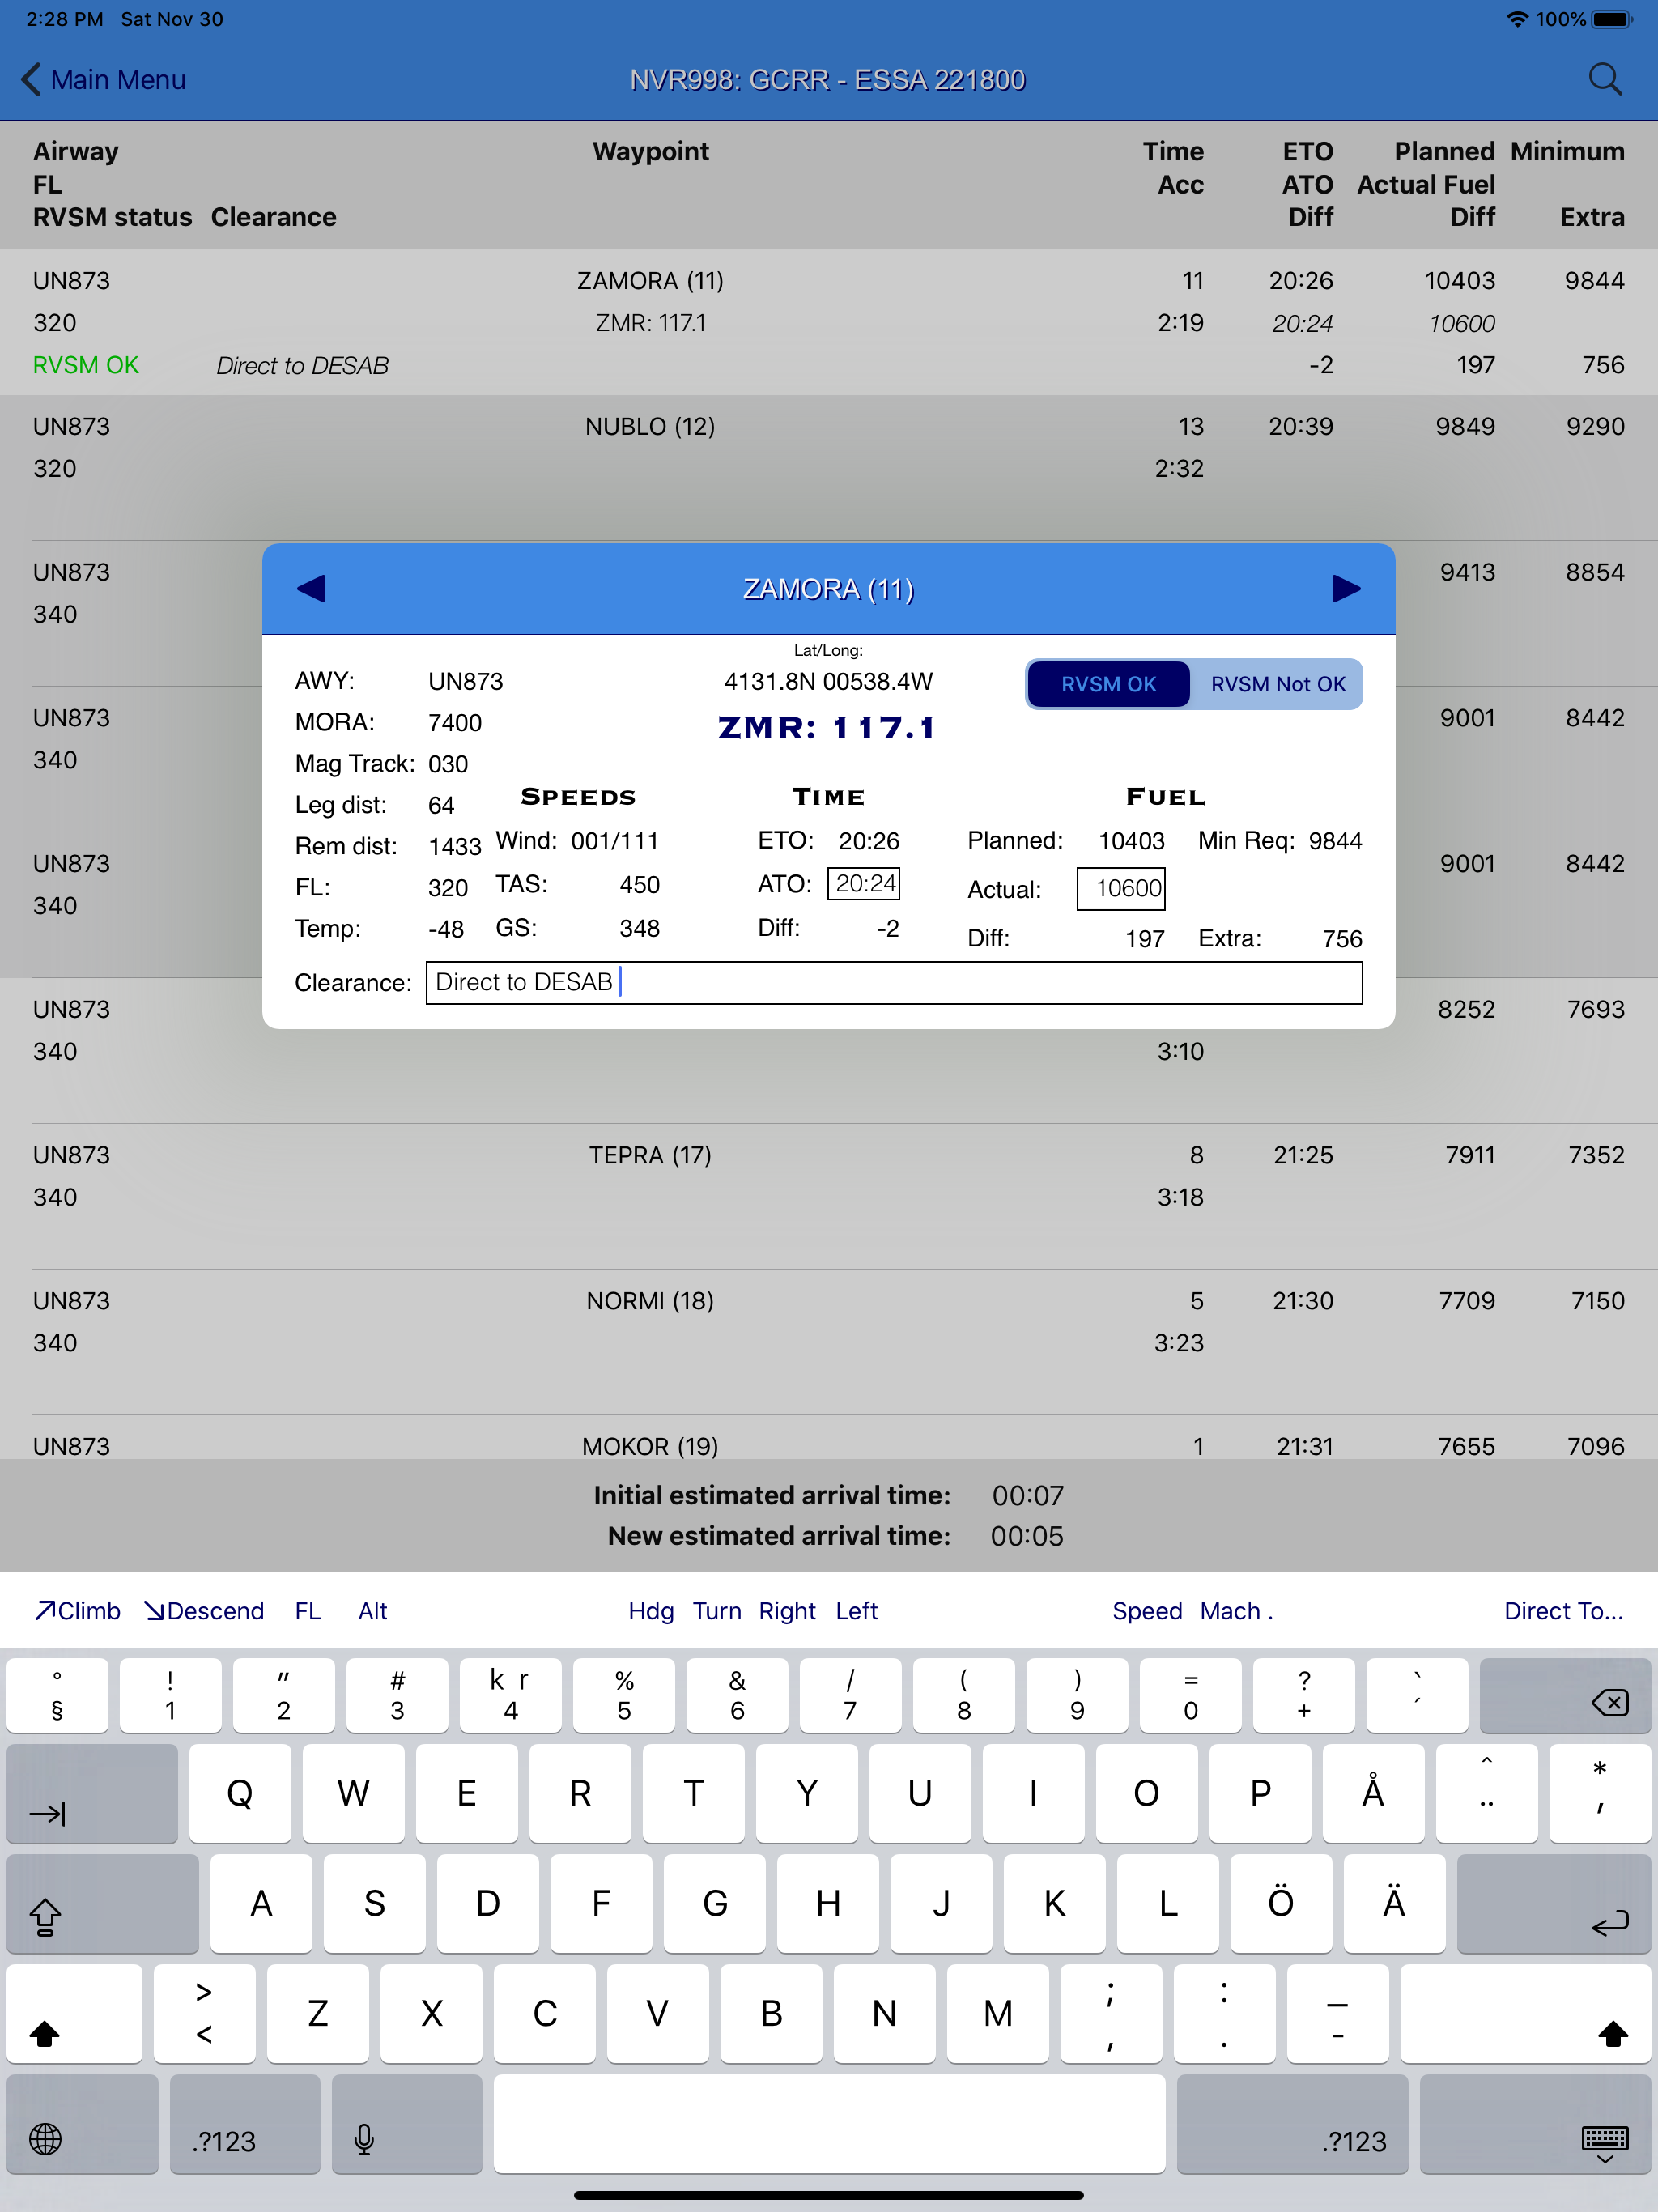Tap the back chevron beside Main Menu

click(31, 79)
